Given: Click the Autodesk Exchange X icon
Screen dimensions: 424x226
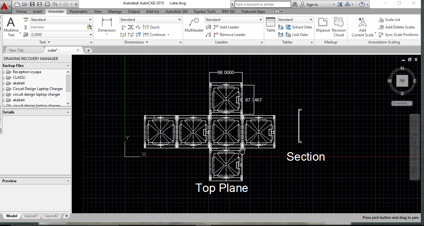Looking at the screenshot, I should coord(340,4).
